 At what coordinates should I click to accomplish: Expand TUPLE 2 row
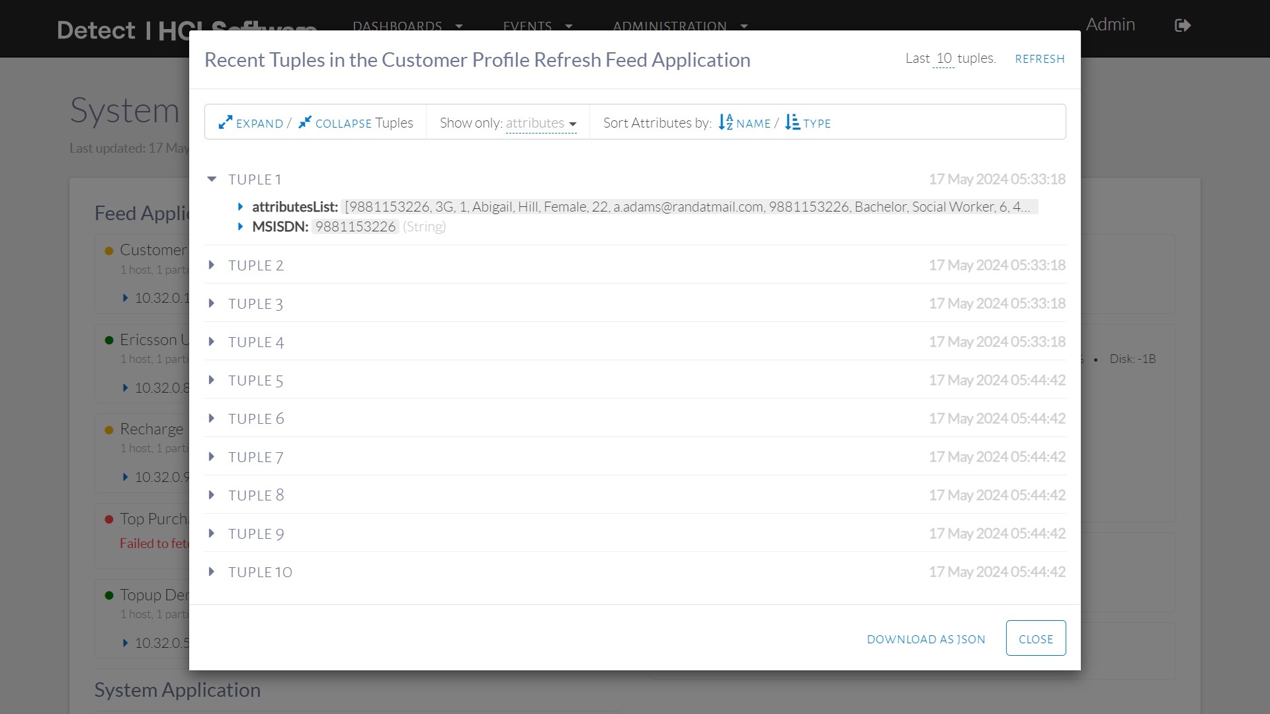(212, 265)
